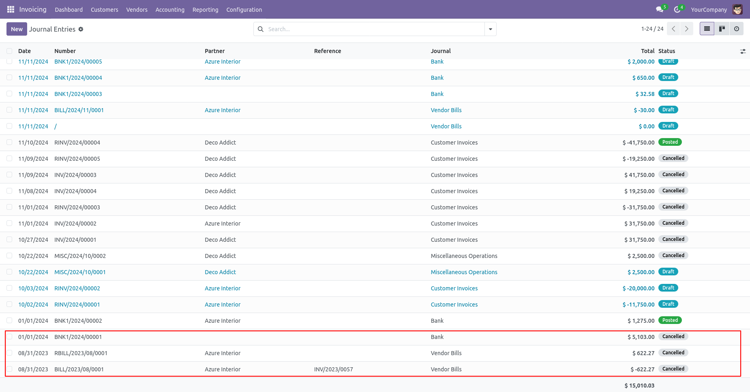Select all rows with header checkbox

click(x=9, y=51)
